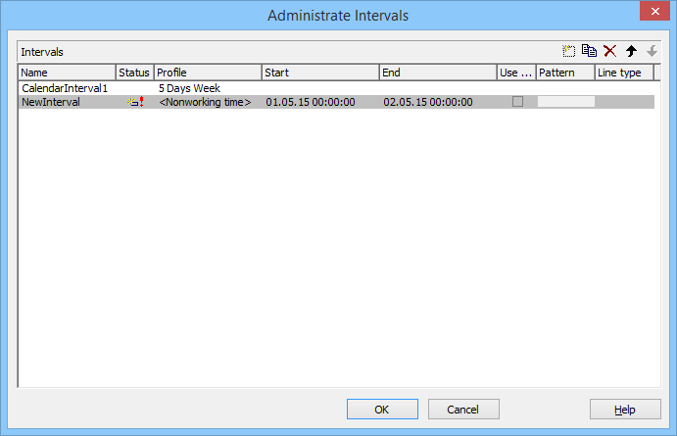Open the <Nonworking time> profile cell

coord(205,102)
